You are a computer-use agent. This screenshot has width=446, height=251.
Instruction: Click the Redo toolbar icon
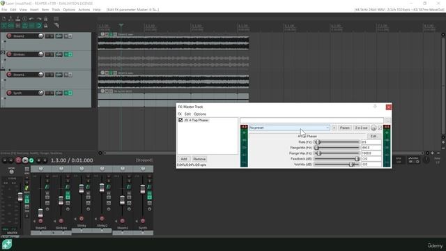(39, 19)
